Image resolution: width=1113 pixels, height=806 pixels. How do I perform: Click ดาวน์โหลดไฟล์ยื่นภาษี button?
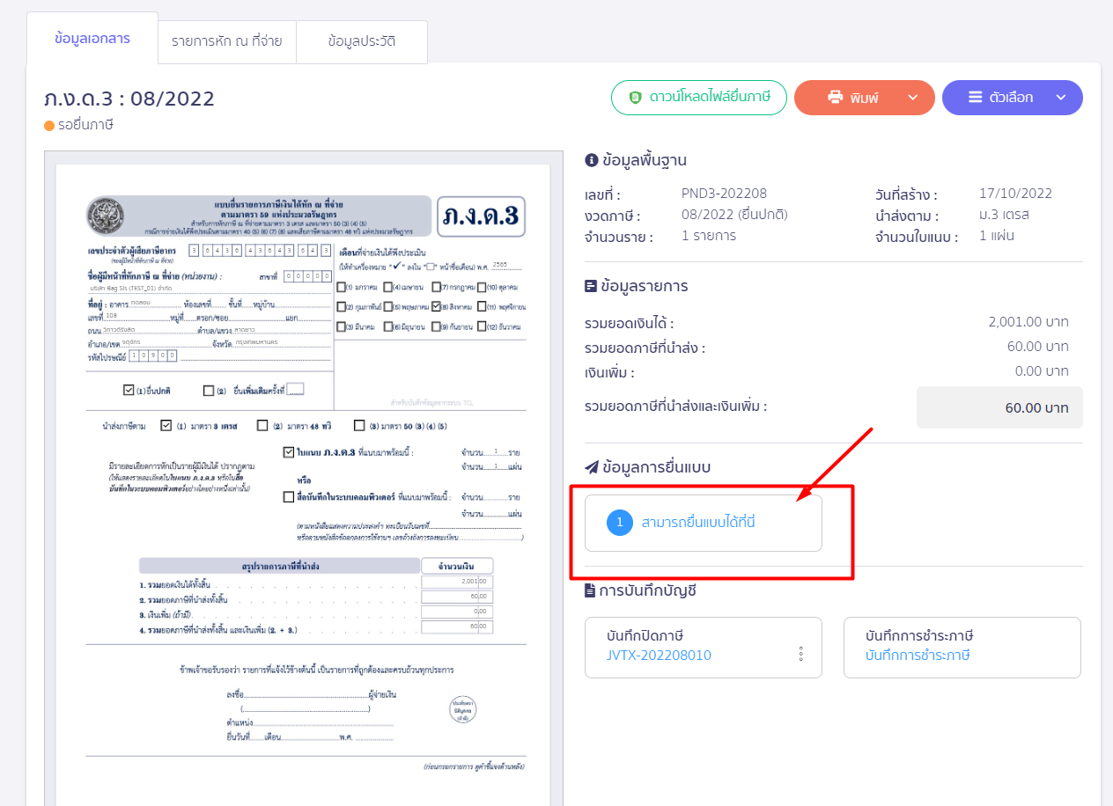(697, 98)
